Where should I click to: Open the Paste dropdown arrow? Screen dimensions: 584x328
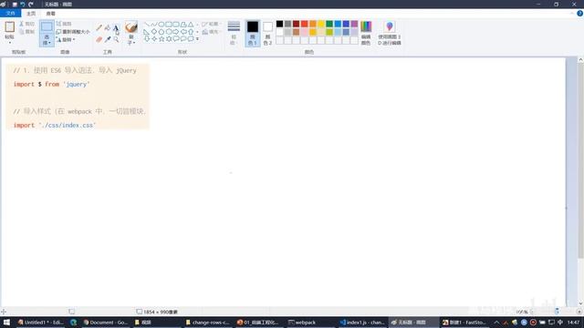(x=10, y=43)
